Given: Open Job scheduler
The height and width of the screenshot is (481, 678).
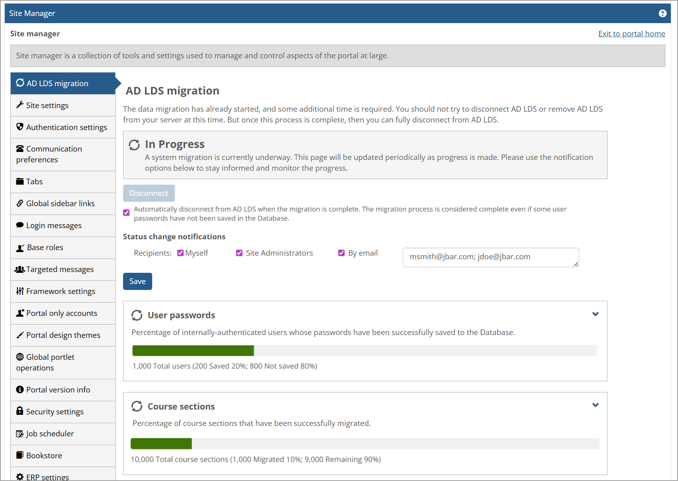Looking at the screenshot, I should tap(63, 434).
